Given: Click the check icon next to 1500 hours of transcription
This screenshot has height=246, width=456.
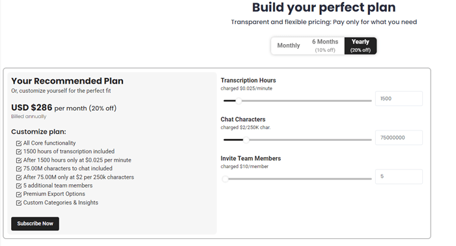Looking at the screenshot, I should click(x=19, y=151).
